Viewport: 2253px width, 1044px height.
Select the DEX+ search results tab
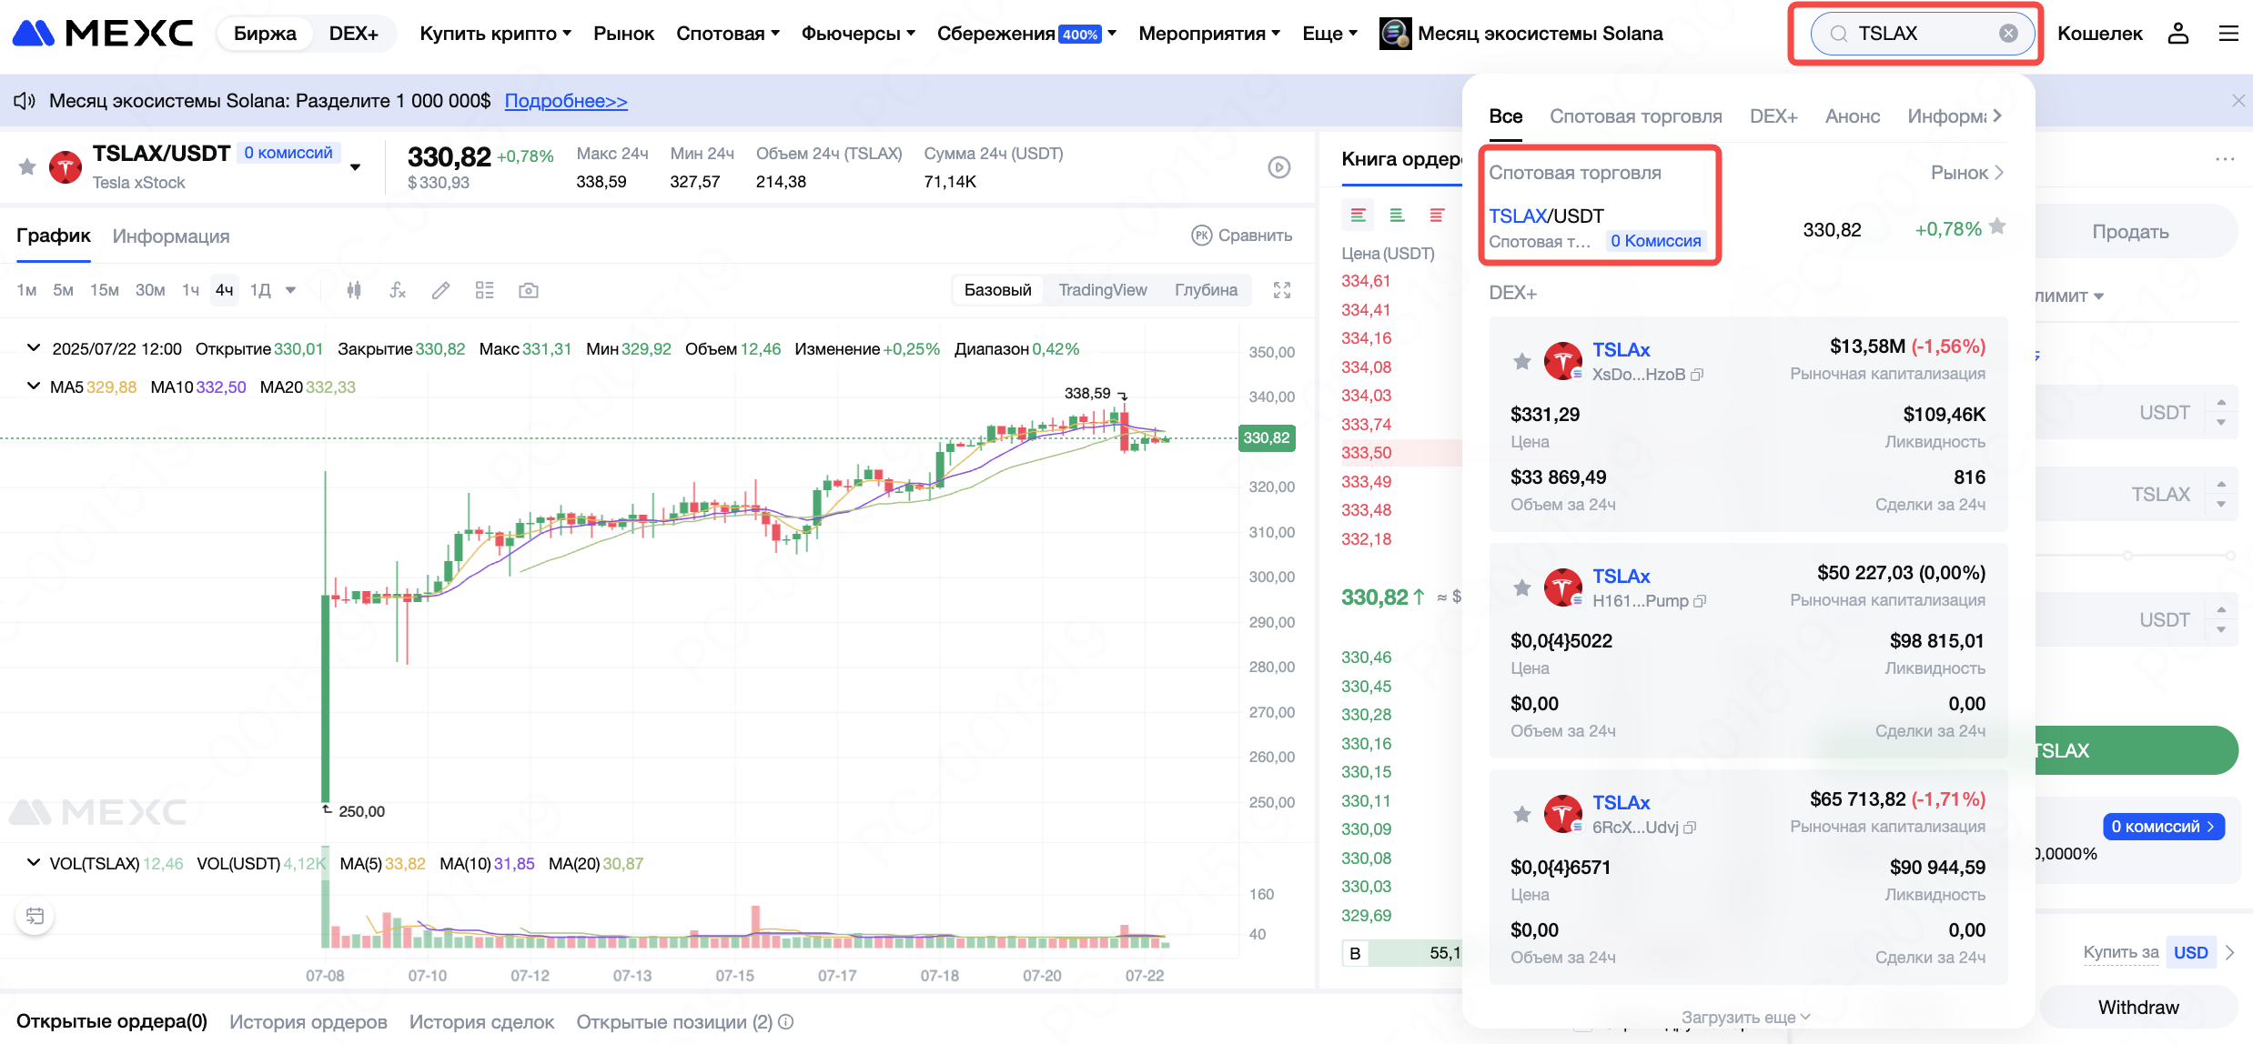1773,116
